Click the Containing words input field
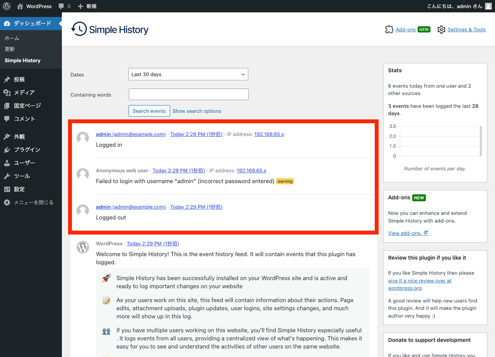The height and width of the screenshot is (357, 495). point(189,94)
